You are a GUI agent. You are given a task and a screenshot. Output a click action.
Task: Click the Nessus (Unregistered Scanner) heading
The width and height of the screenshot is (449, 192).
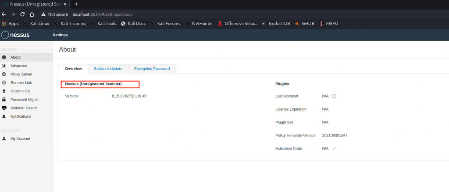tap(93, 84)
